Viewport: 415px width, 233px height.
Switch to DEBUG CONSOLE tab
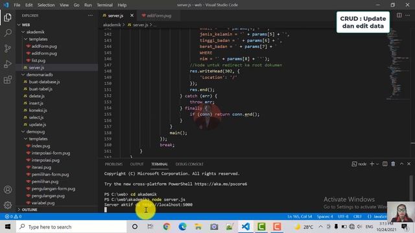[189, 164]
